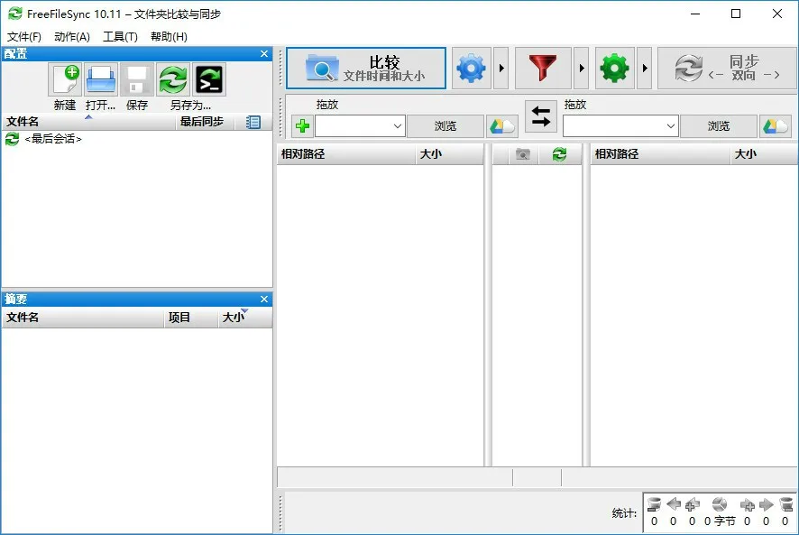Click the left panel 浏览 browse button

(445, 125)
